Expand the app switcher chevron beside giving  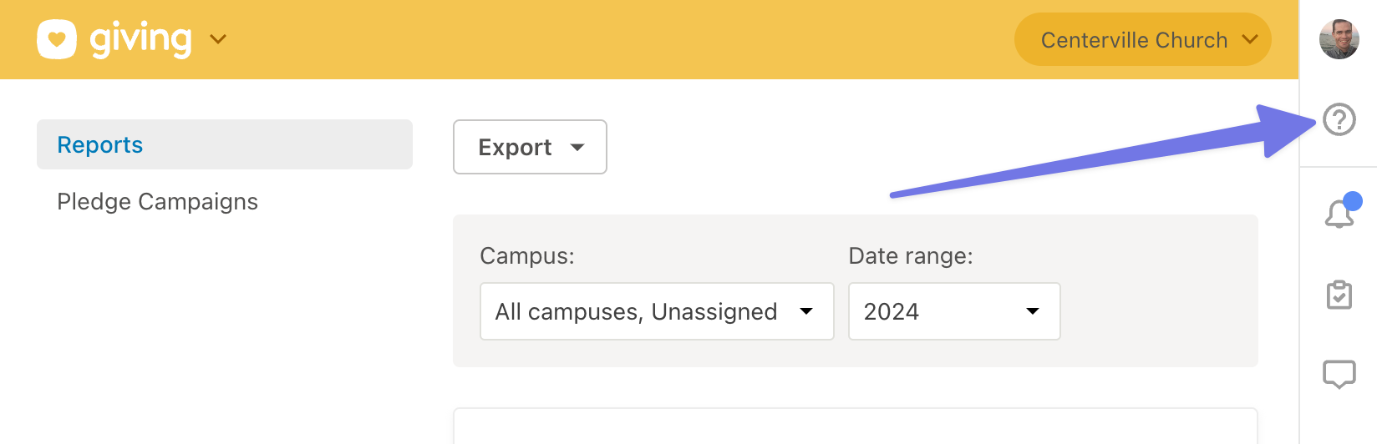218,39
